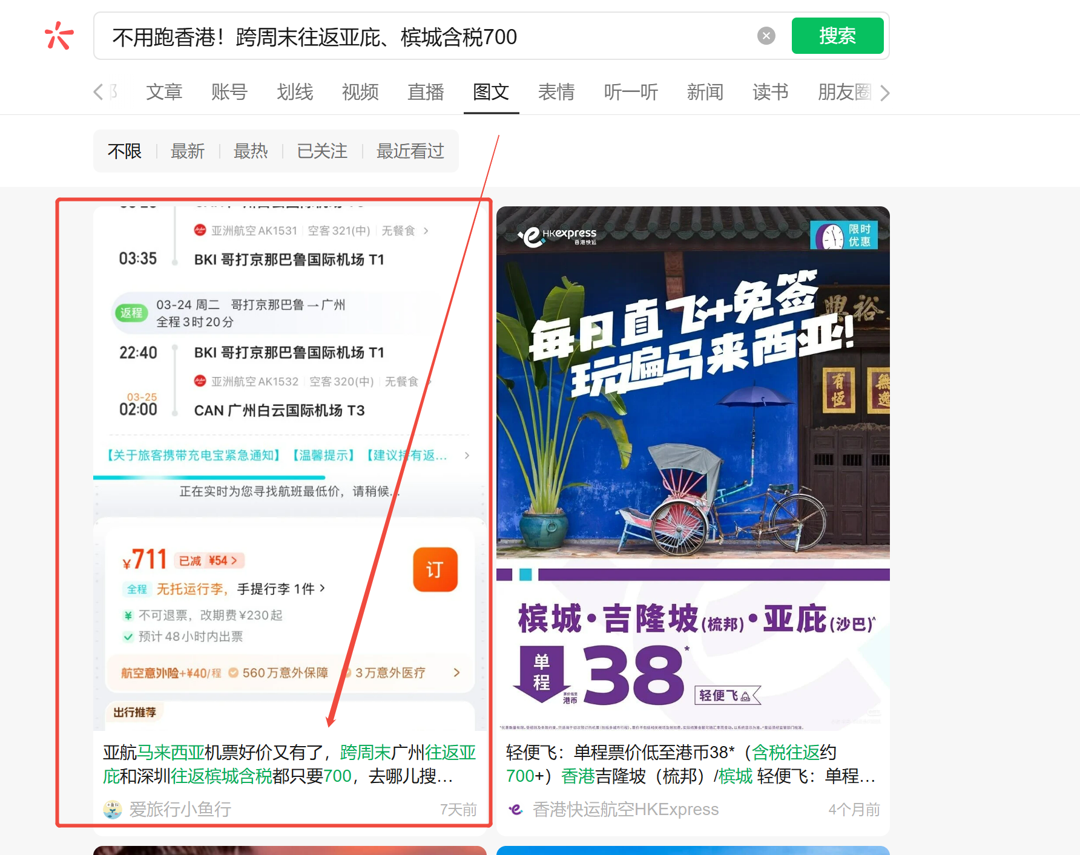Switch to the 划线 tab
The height and width of the screenshot is (855, 1080).
pos(295,92)
